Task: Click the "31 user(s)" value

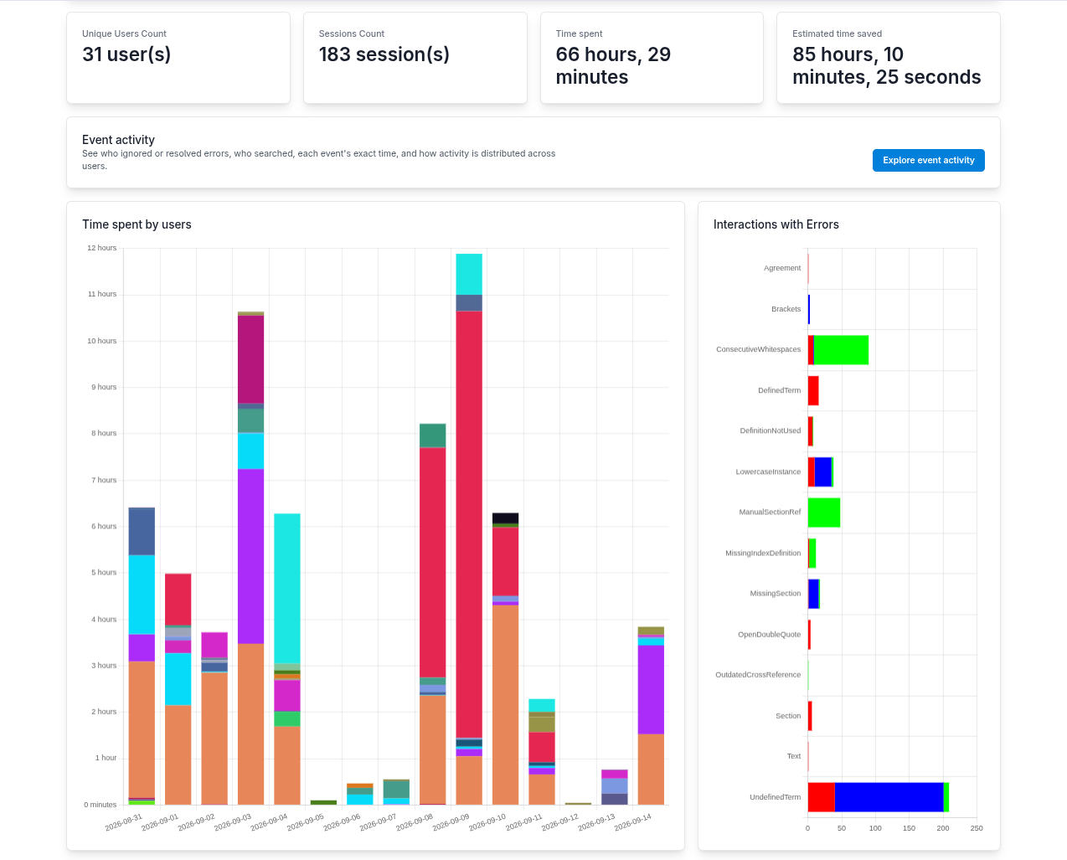Action: point(126,54)
